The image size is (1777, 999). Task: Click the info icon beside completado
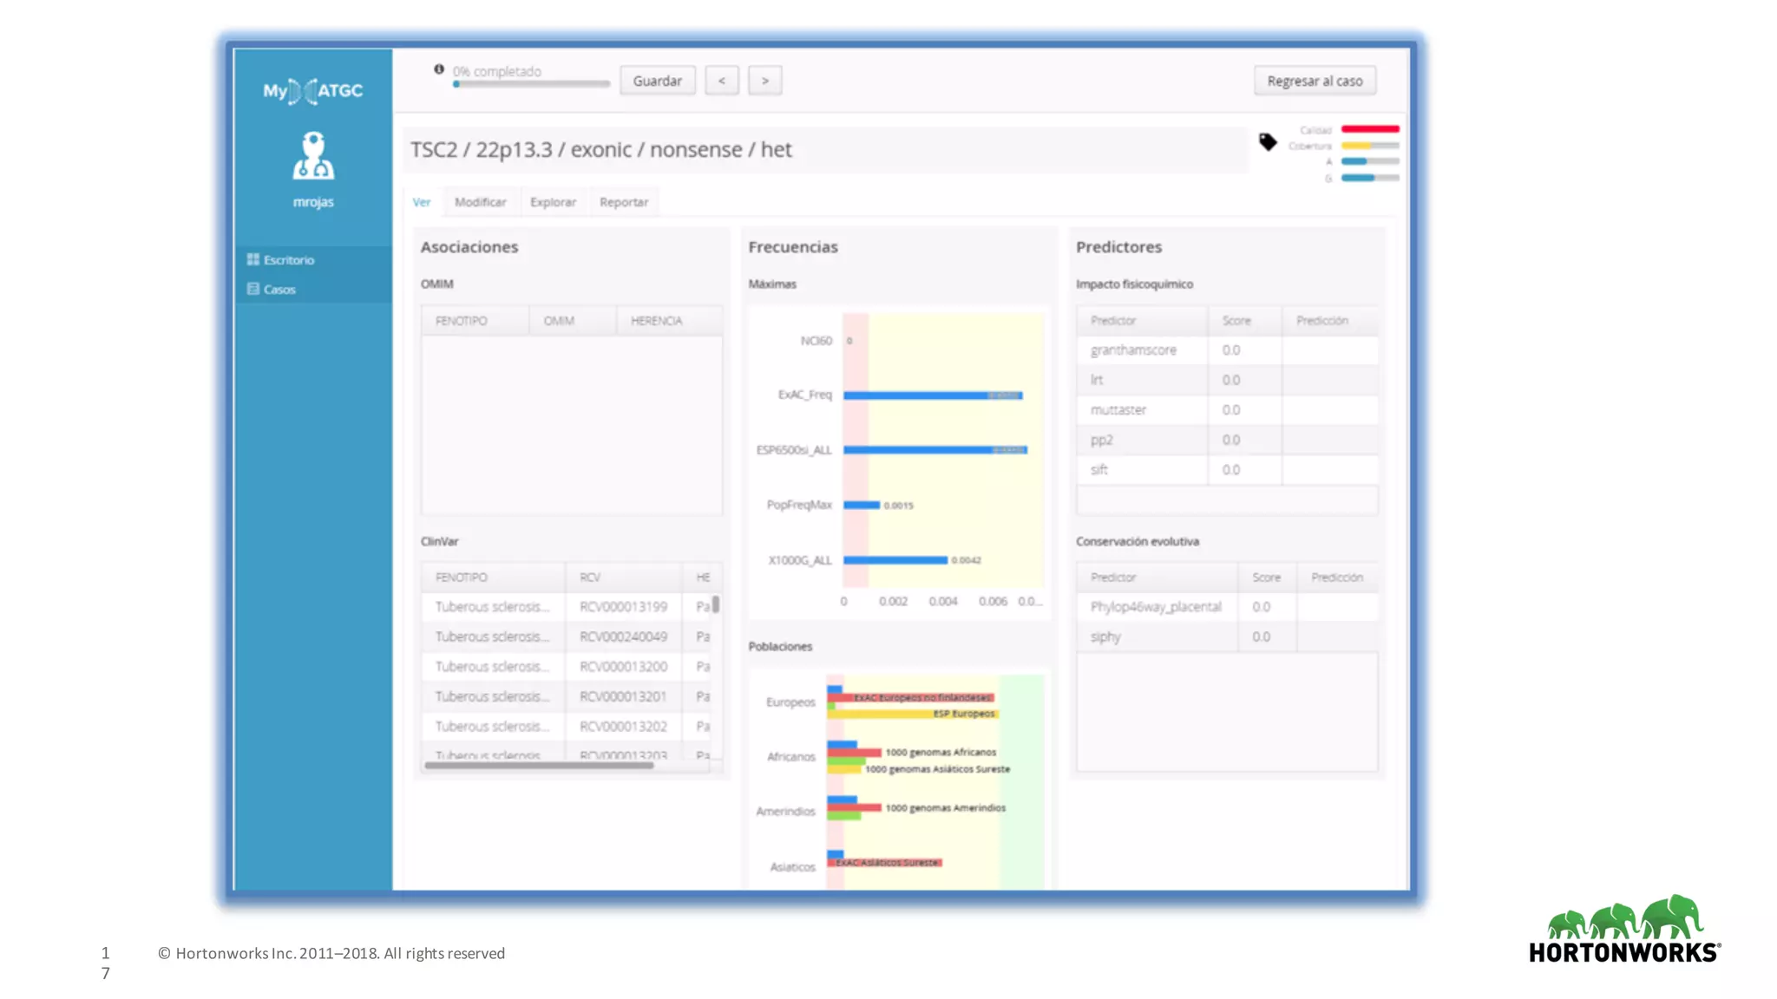coord(439,69)
